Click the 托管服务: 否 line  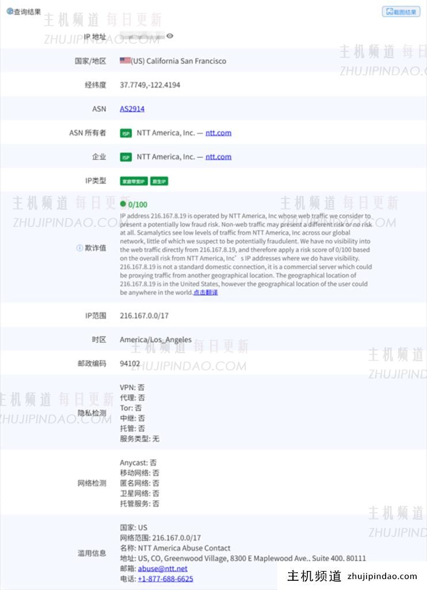(139, 504)
